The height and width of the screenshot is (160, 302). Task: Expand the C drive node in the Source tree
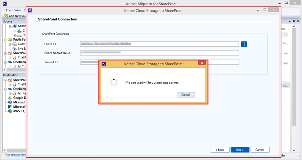(15, 31)
